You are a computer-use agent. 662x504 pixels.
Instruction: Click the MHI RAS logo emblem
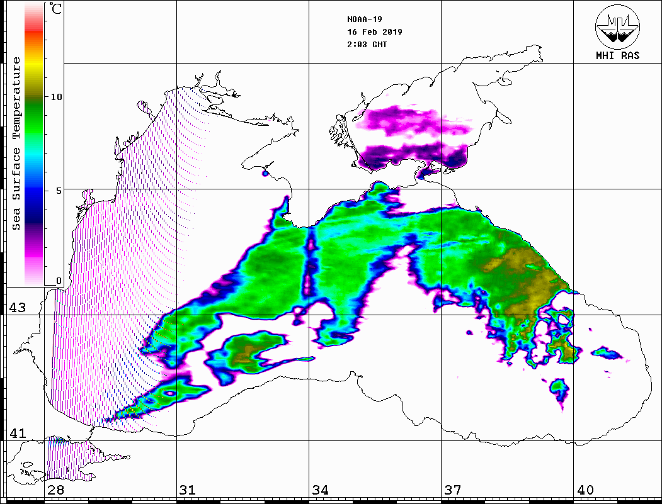[x=617, y=26]
